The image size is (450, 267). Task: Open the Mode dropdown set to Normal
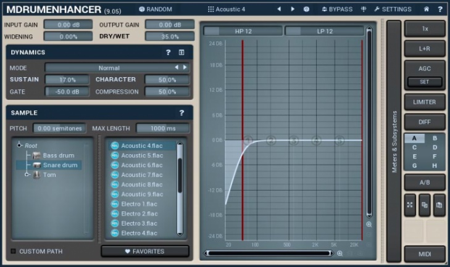click(x=109, y=68)
